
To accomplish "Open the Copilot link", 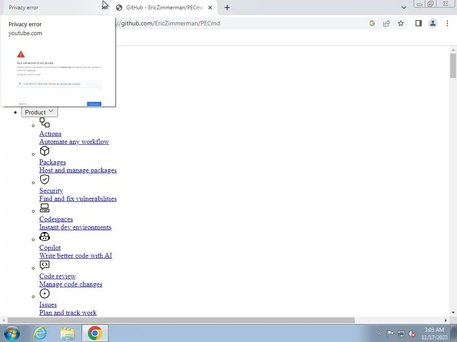I will coord(50,248).
